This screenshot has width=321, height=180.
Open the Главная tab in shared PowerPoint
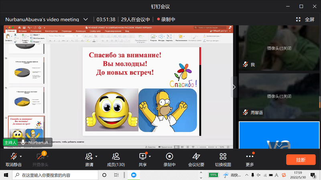(x=11, y=31)
